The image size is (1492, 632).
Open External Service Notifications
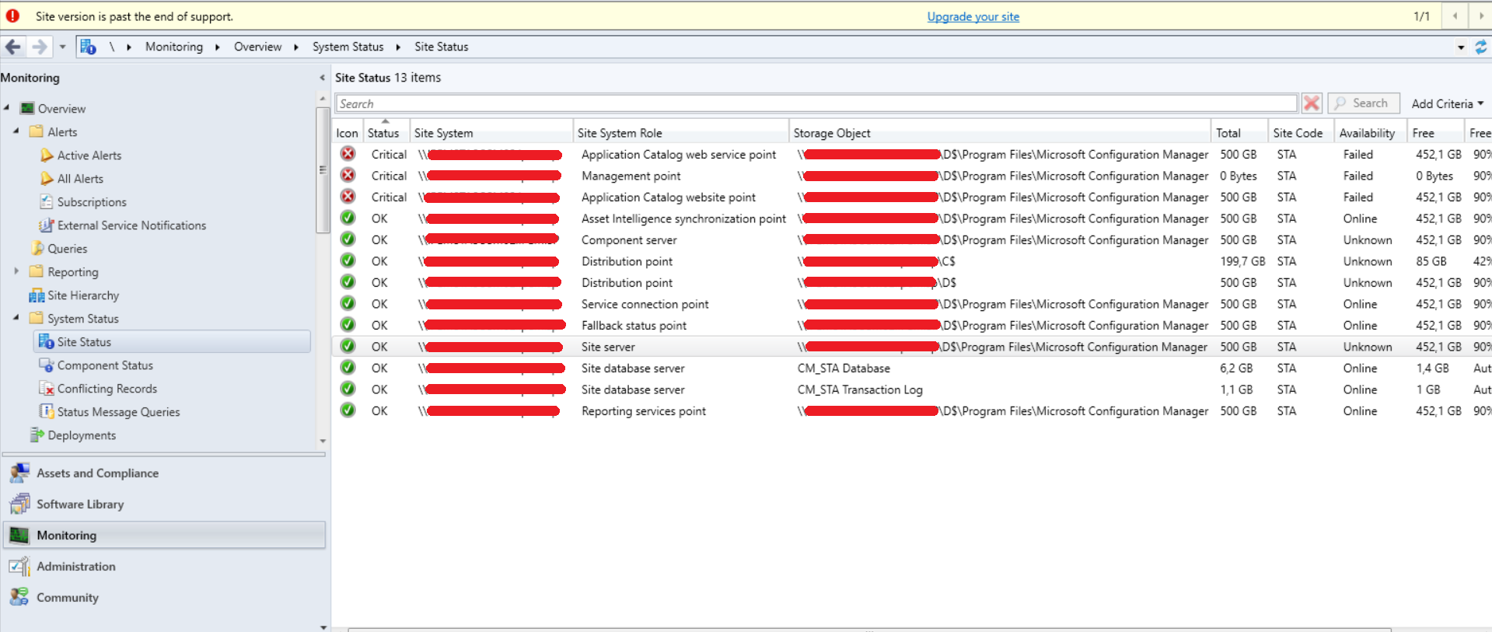tap(131, 225)
